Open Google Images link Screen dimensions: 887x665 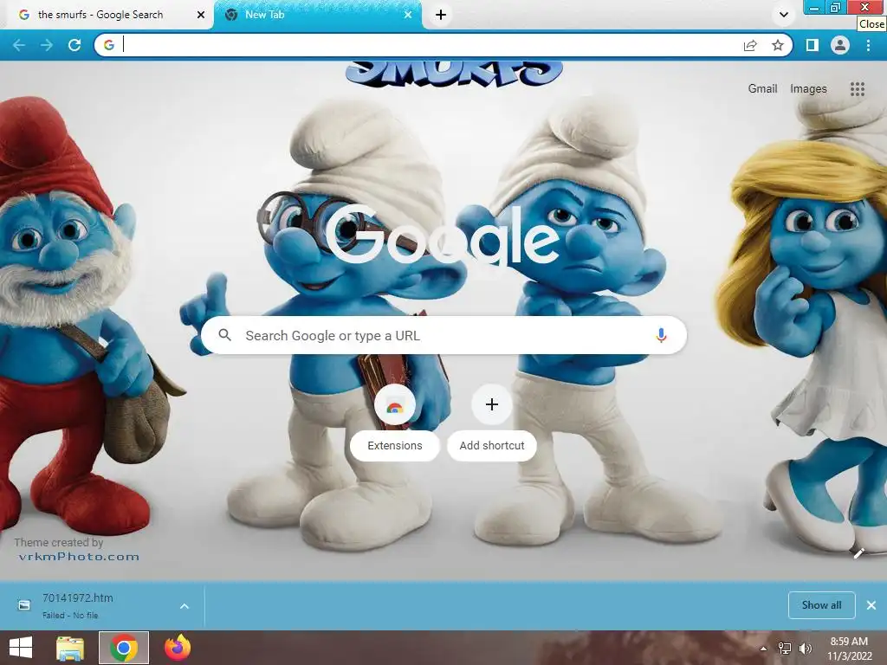[x=808, y=89]
